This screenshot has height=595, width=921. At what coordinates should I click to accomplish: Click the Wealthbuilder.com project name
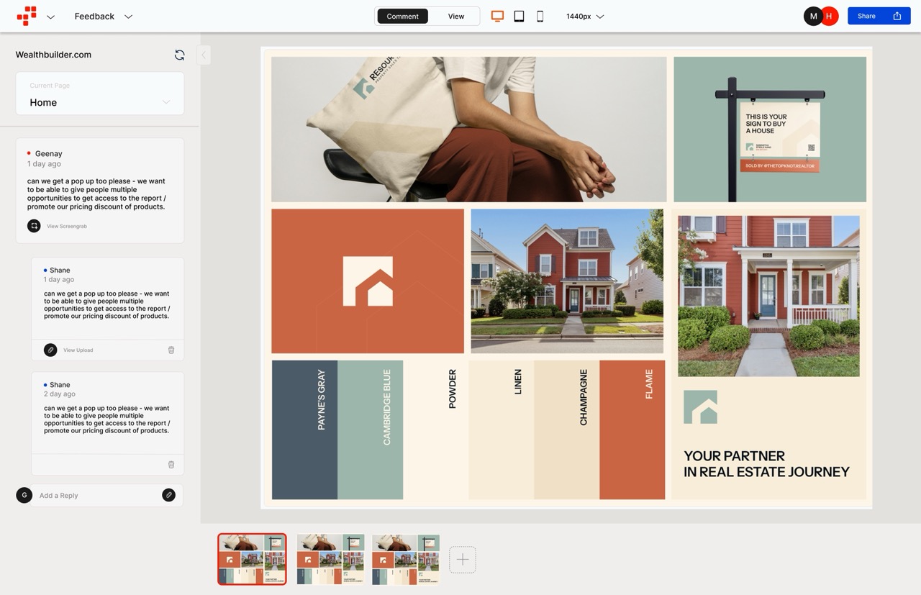click(x=53, y=55)
